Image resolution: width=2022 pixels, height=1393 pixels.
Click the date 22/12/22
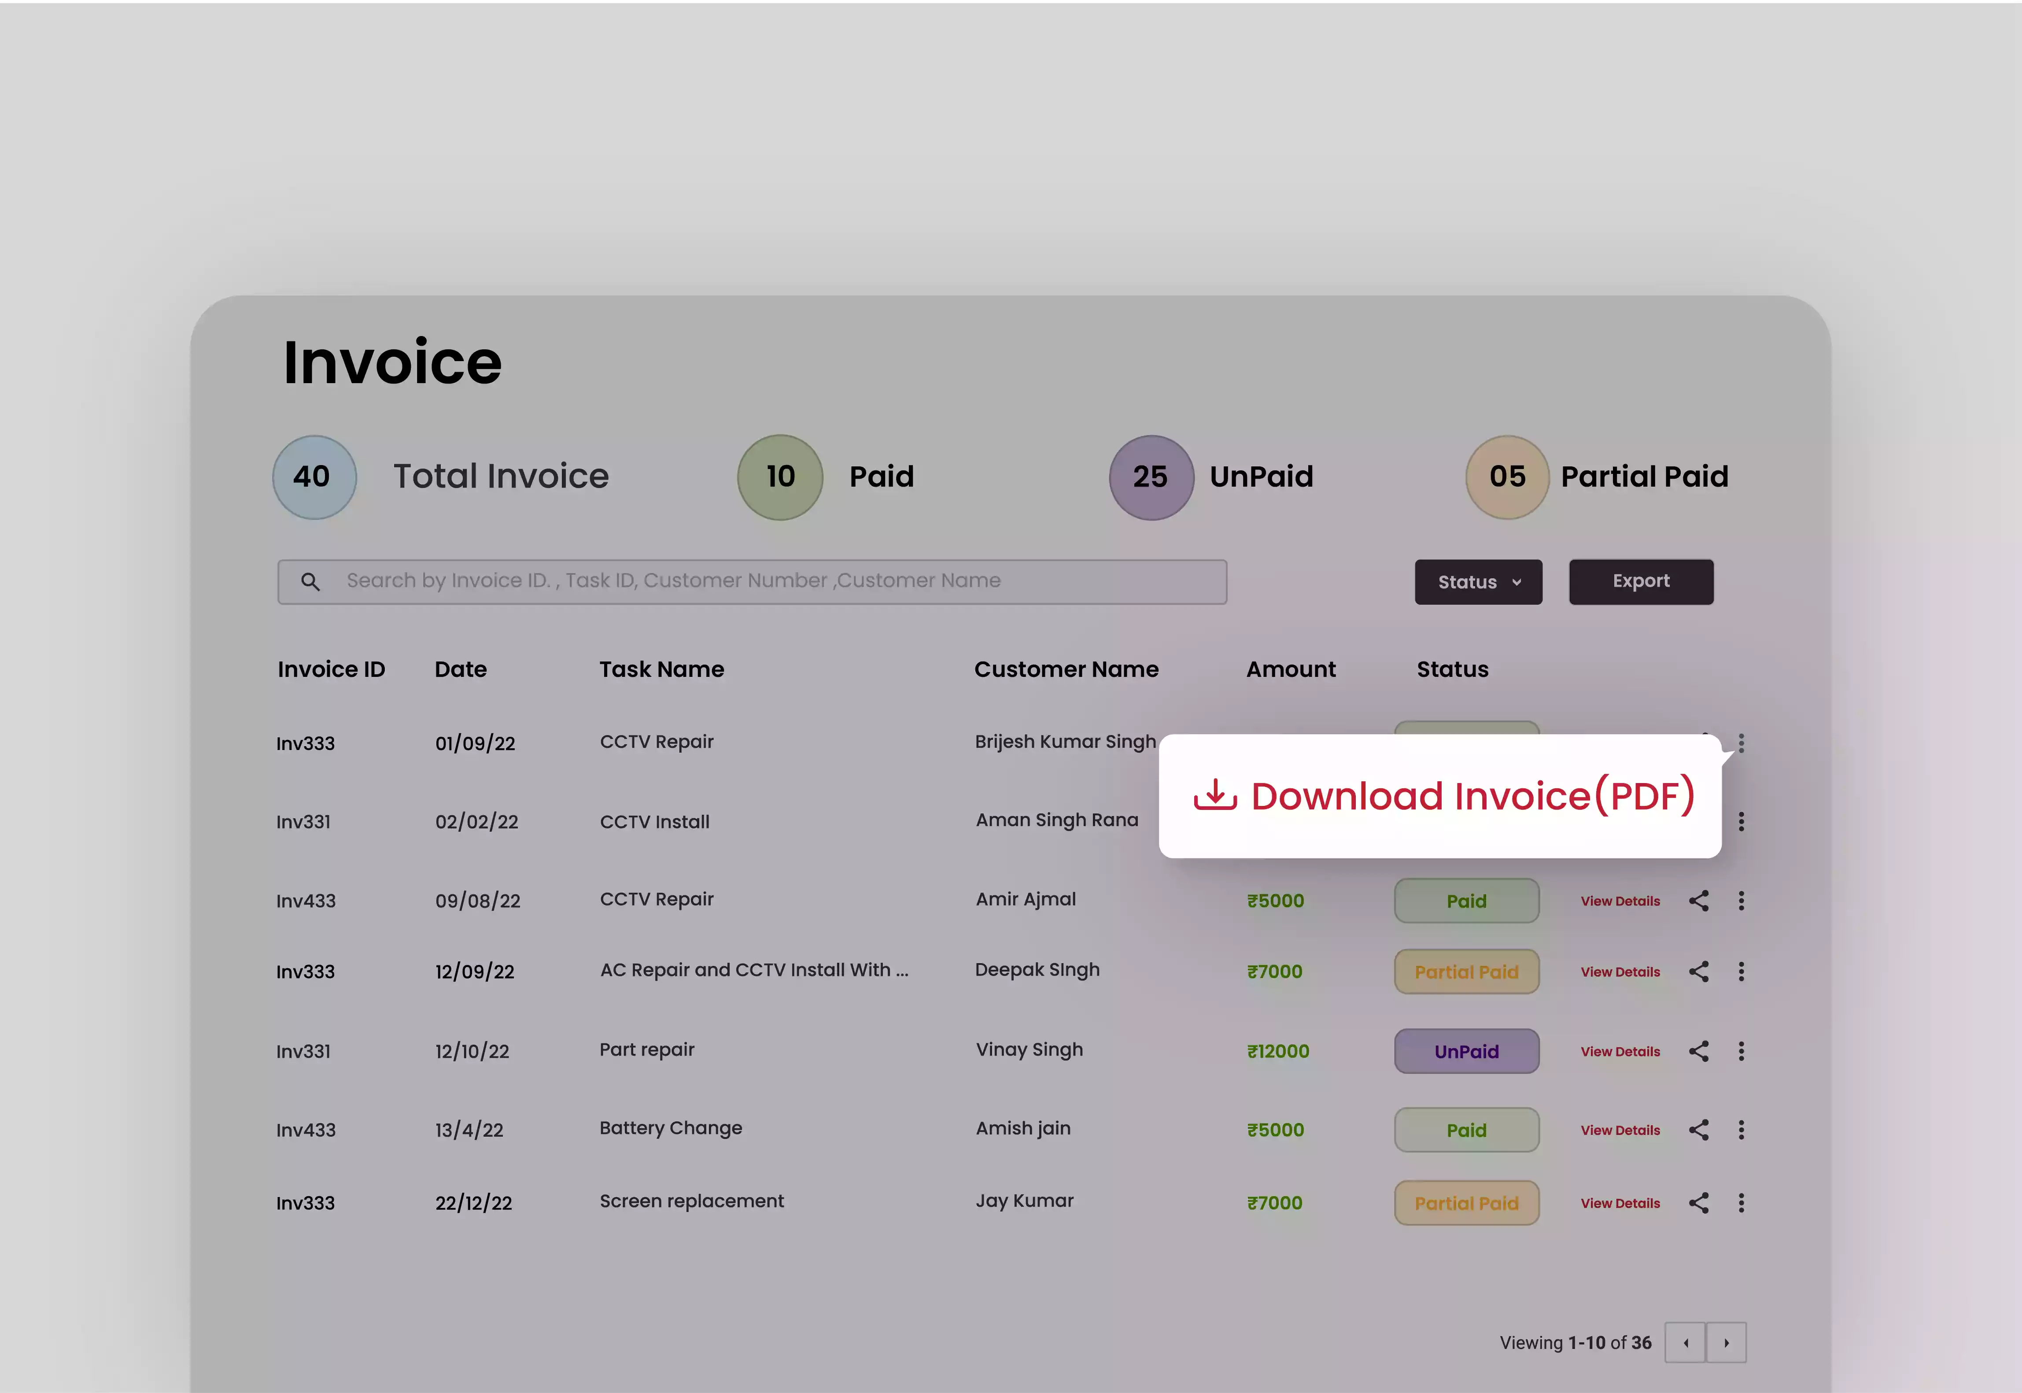[473, 1203]
